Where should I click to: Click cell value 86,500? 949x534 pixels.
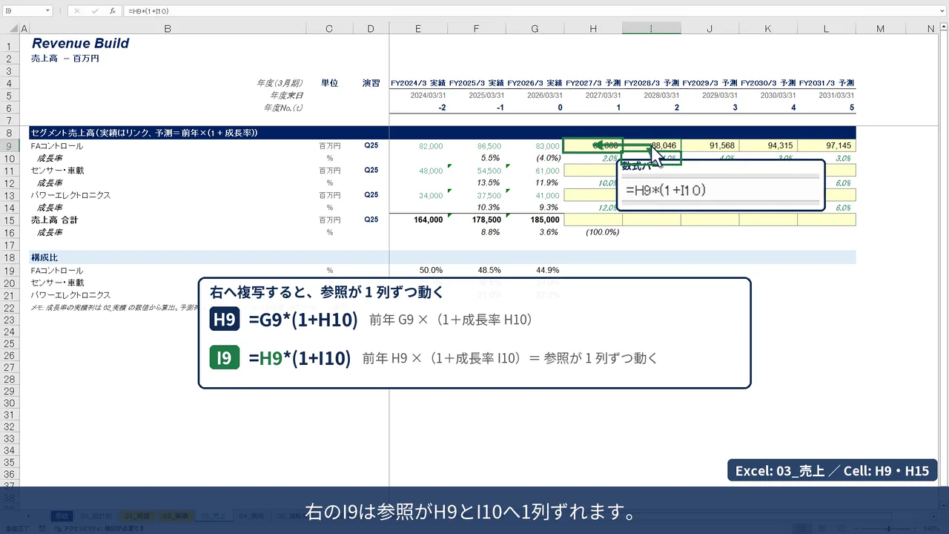point(489,146)
